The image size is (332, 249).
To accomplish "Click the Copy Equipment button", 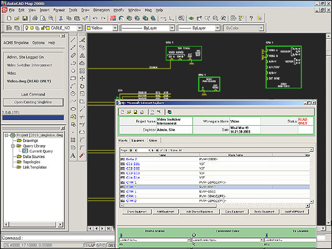I will pos(234,212).
